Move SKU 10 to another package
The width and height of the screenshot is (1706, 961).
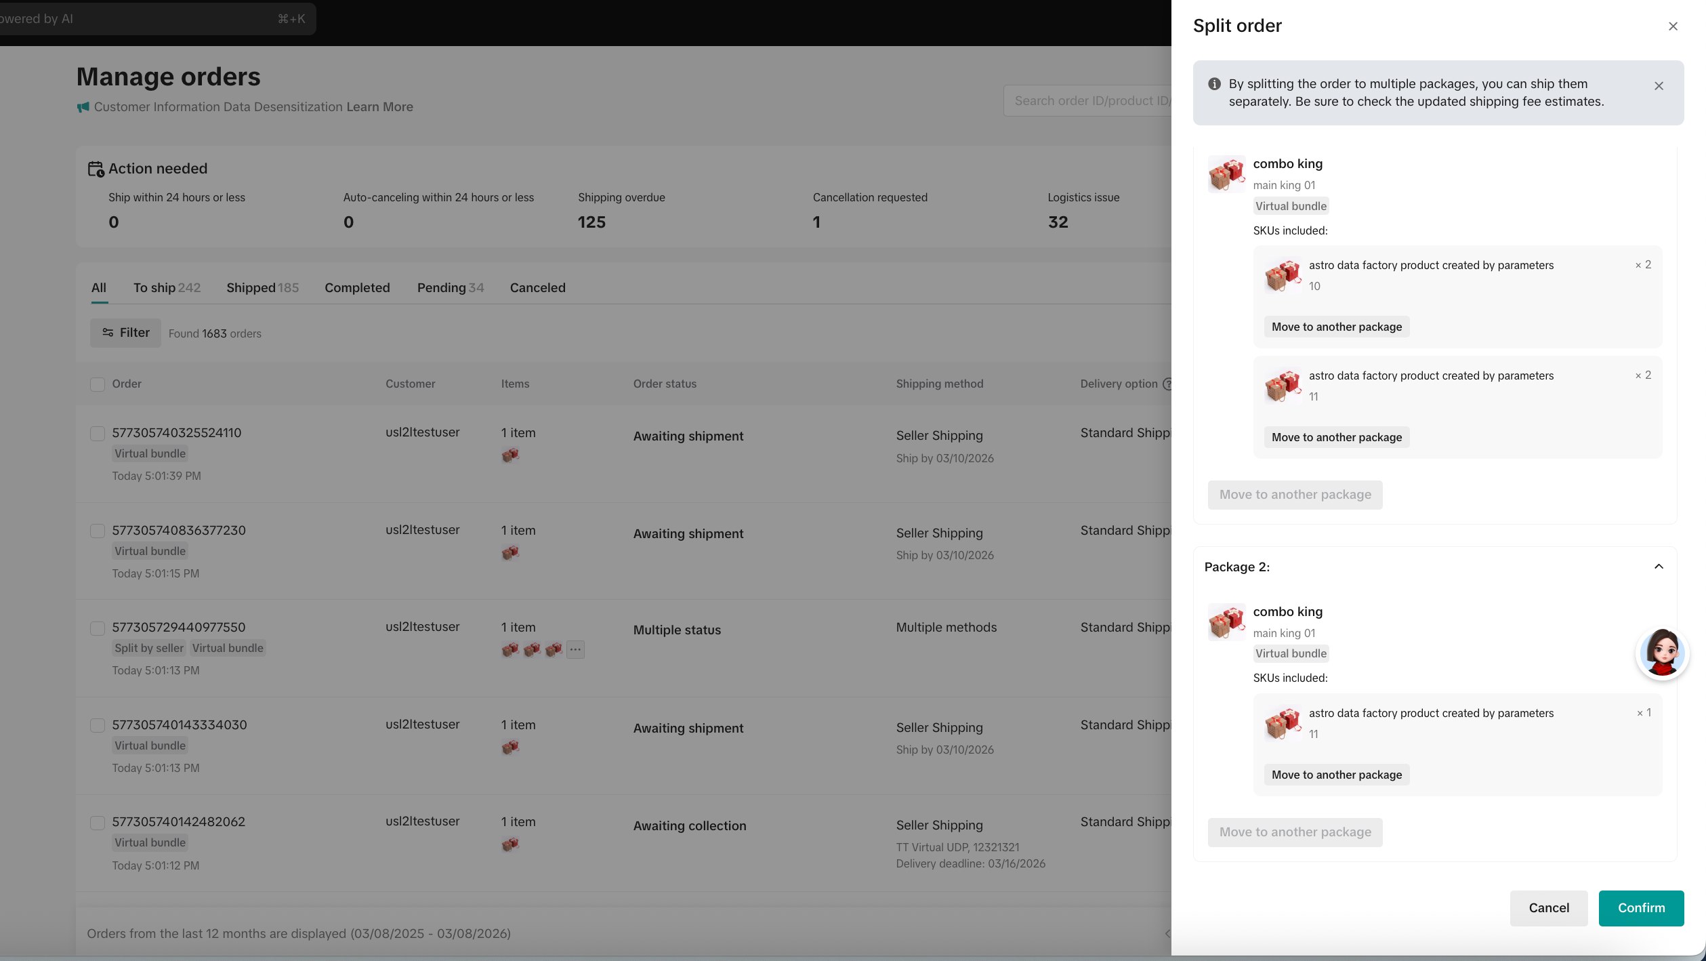[x=1336, y=327]
